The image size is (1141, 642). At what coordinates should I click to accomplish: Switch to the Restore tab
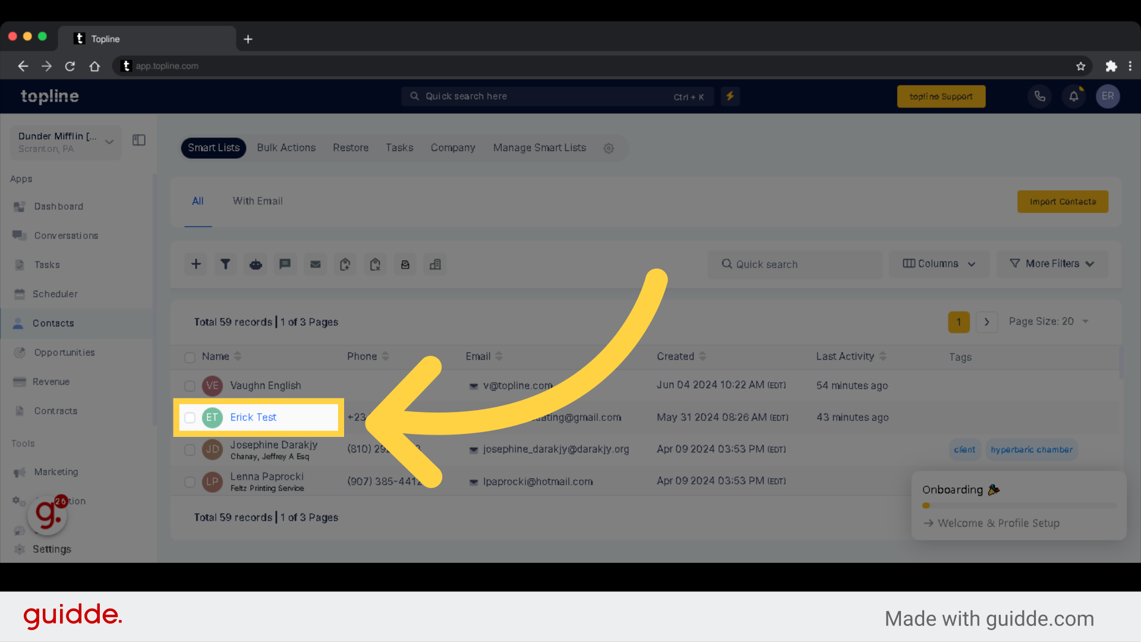pos(351,148)
